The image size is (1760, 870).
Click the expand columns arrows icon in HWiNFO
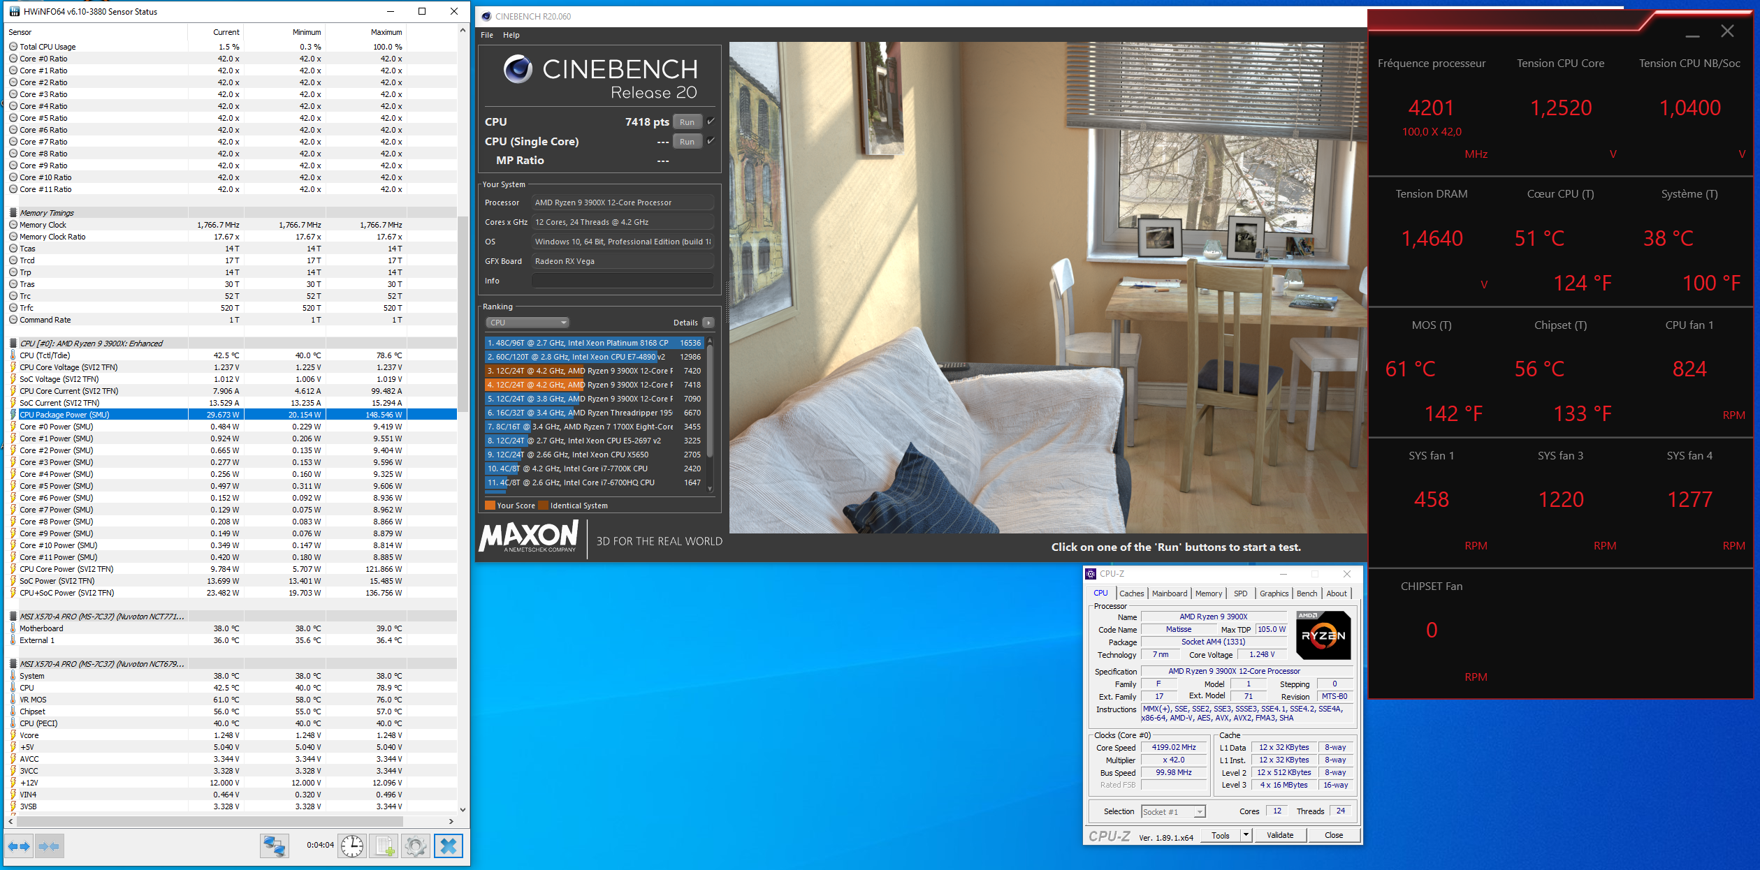(19, 846)
